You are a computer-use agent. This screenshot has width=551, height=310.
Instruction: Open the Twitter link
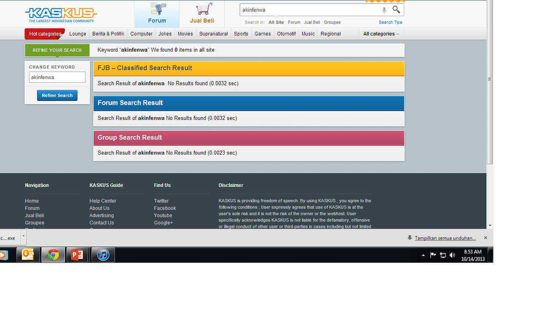click(x=161, y=201)
